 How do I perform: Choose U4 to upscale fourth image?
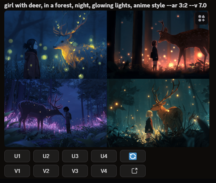[x=104, y=156]
